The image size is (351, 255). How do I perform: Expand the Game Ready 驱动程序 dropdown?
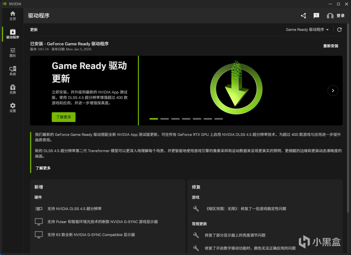tap(307, 30)
